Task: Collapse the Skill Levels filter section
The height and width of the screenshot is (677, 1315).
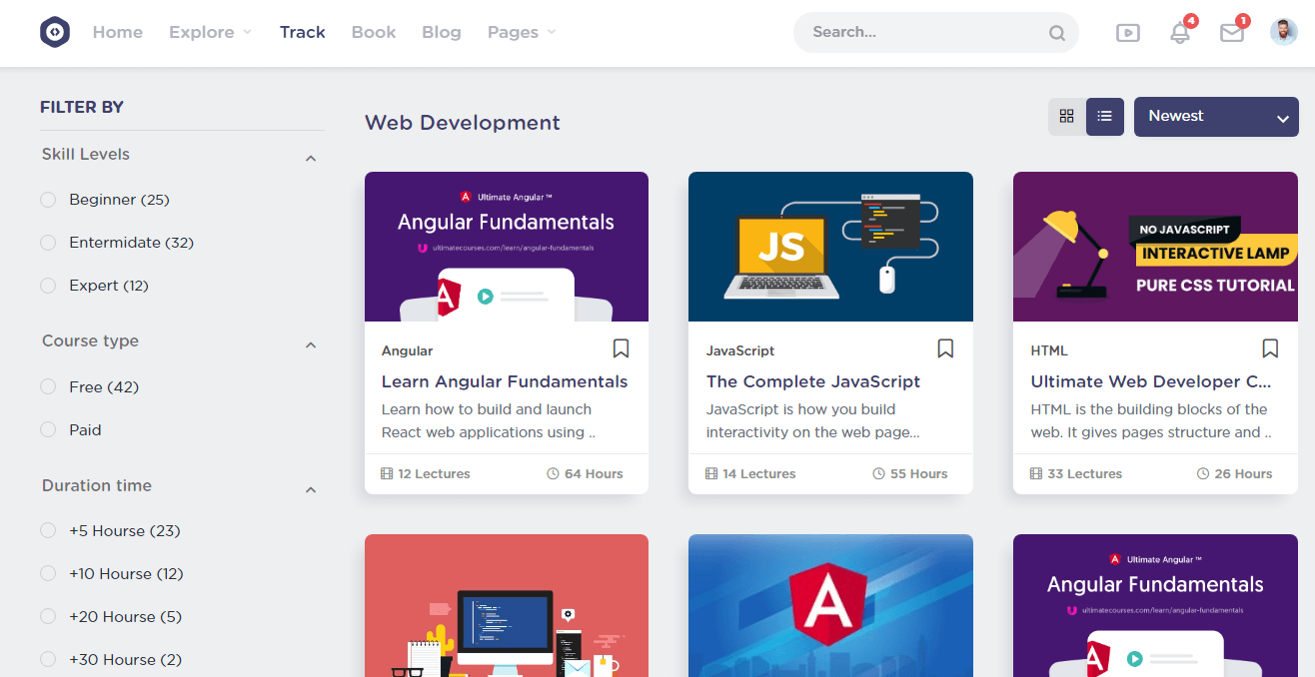Action: pyautogui.click(x=311, y=158)
